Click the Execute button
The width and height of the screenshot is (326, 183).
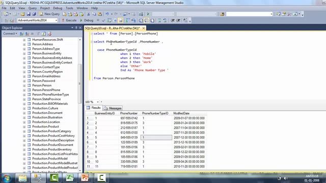pos(69,20)
